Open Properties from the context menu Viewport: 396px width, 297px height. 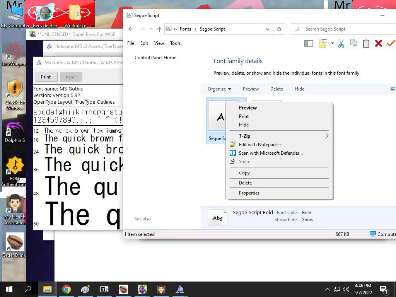tap(279, 193)
